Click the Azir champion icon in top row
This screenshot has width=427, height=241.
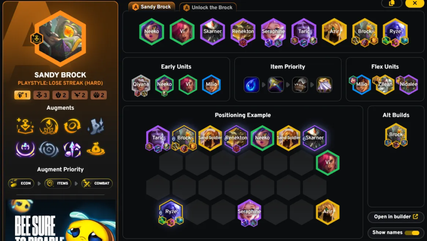[334, 32]
